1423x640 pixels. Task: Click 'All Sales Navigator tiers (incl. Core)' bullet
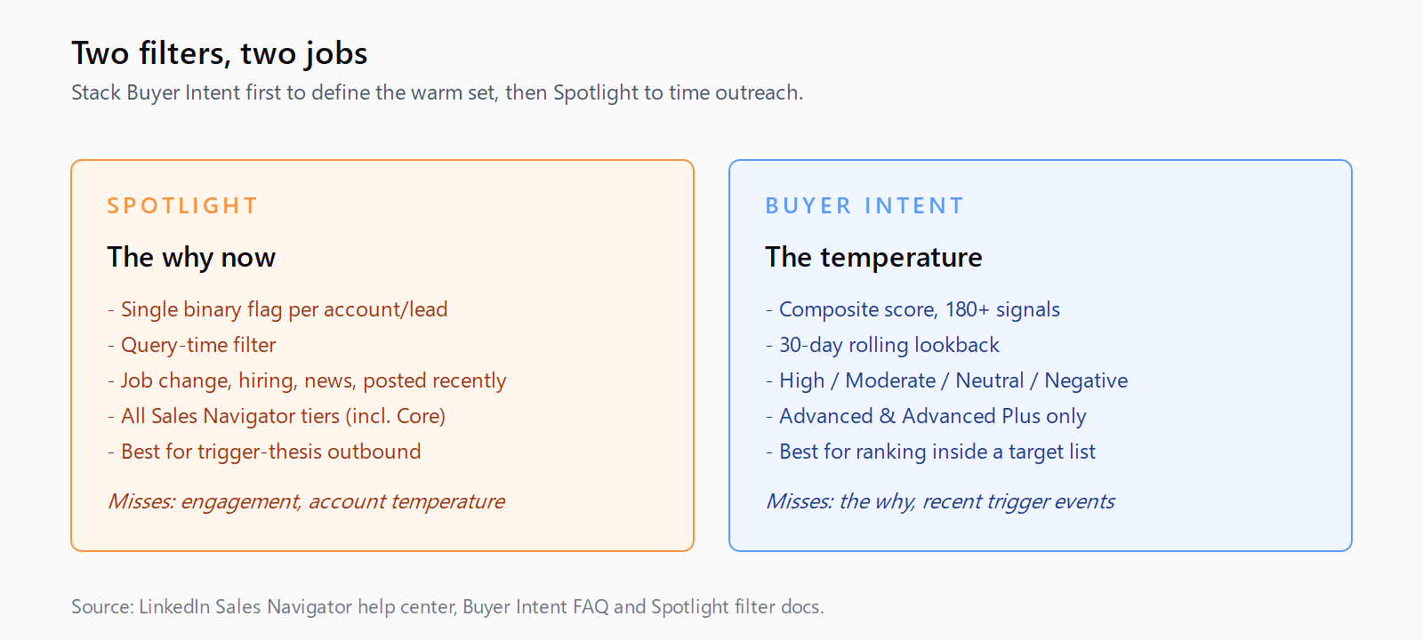point(277,416)
